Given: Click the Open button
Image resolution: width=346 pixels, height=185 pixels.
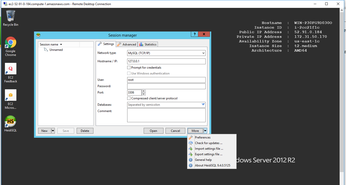Looking at the screenshot, I should pyautogui.click(x=153, y=131).
